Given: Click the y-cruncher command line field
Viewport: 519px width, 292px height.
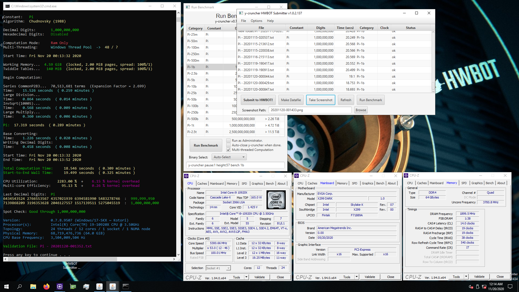Looking at the screenshot, I should [235, 165].
